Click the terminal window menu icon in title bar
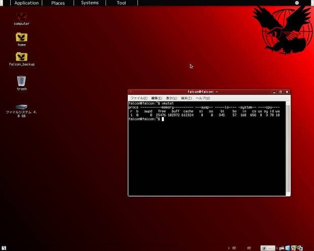 pyautogui.click(x=131, y=92)
